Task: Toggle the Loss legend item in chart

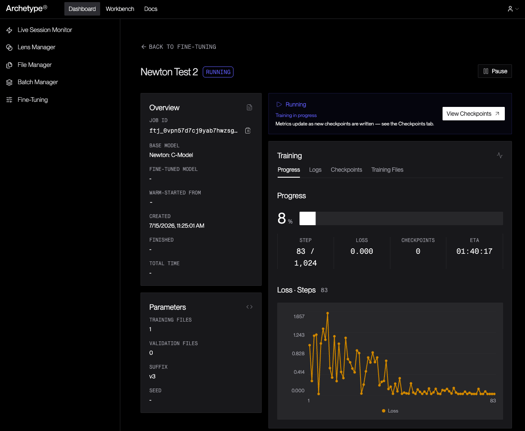Action: pos(390,411)
